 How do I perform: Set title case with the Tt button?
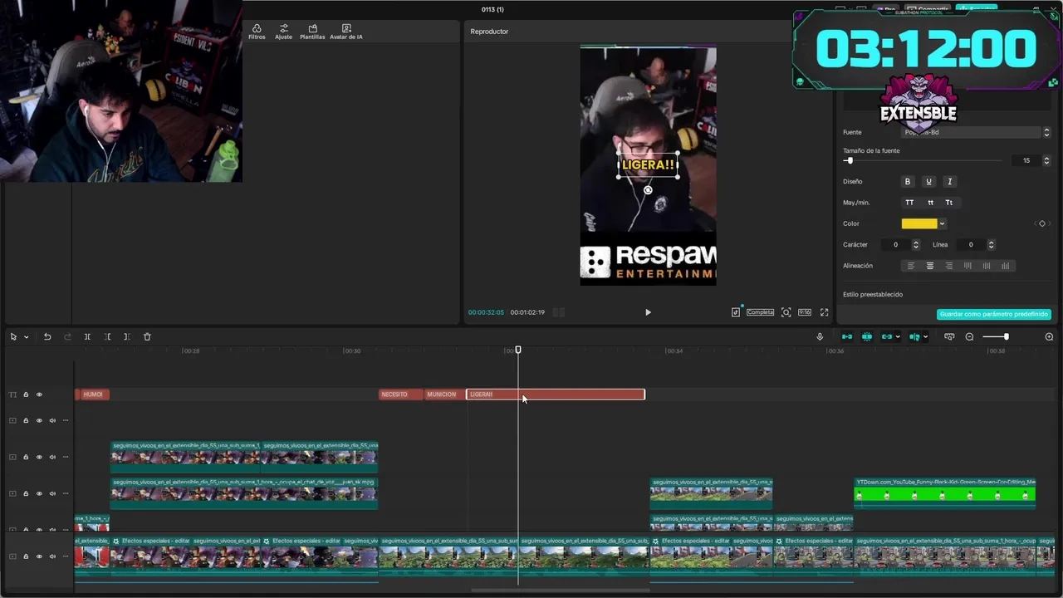[x=949, y=203]
